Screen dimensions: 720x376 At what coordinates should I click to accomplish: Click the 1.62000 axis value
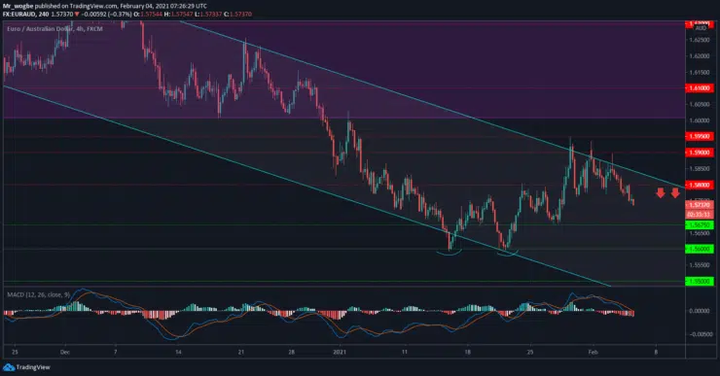699,56
